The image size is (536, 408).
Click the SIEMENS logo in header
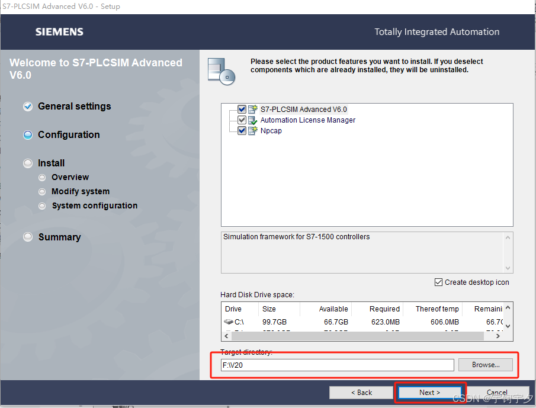(59, 32)
